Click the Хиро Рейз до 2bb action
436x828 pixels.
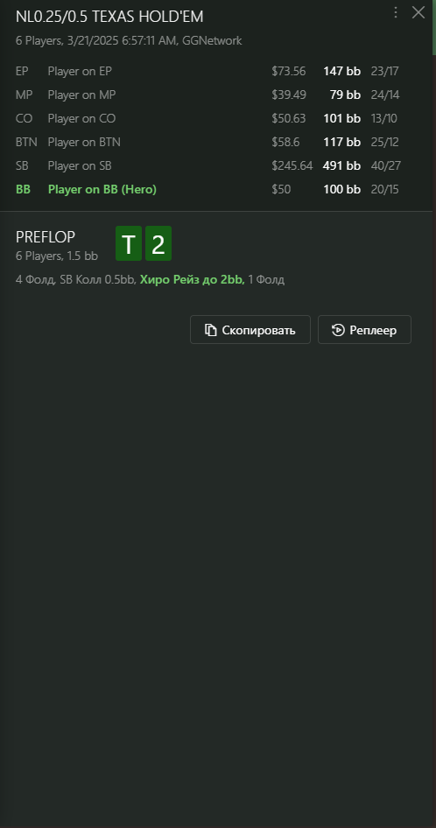click(193, 280)
